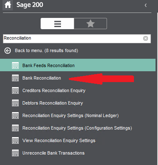Click inside the Reconciliation search field

tap(73, 38)
